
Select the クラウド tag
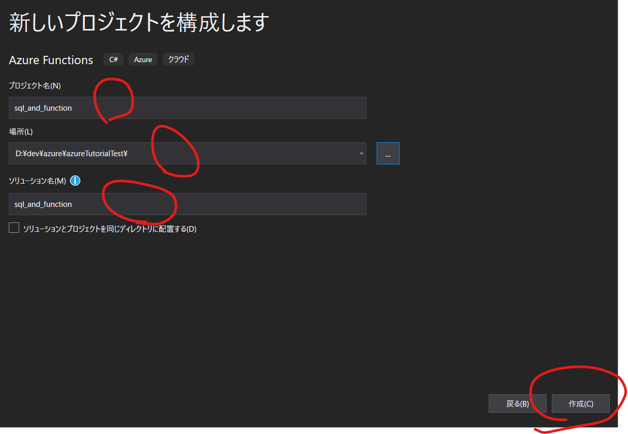pos(178,59)
